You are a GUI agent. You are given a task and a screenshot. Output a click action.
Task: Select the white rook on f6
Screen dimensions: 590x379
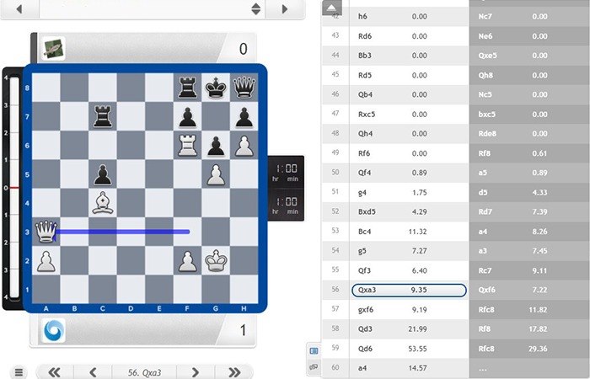(x=187, y=146)
